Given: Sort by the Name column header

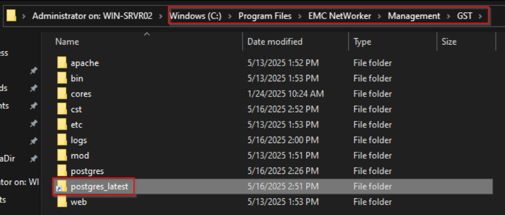Looking at the screenshot, I should tap(67, 42).
